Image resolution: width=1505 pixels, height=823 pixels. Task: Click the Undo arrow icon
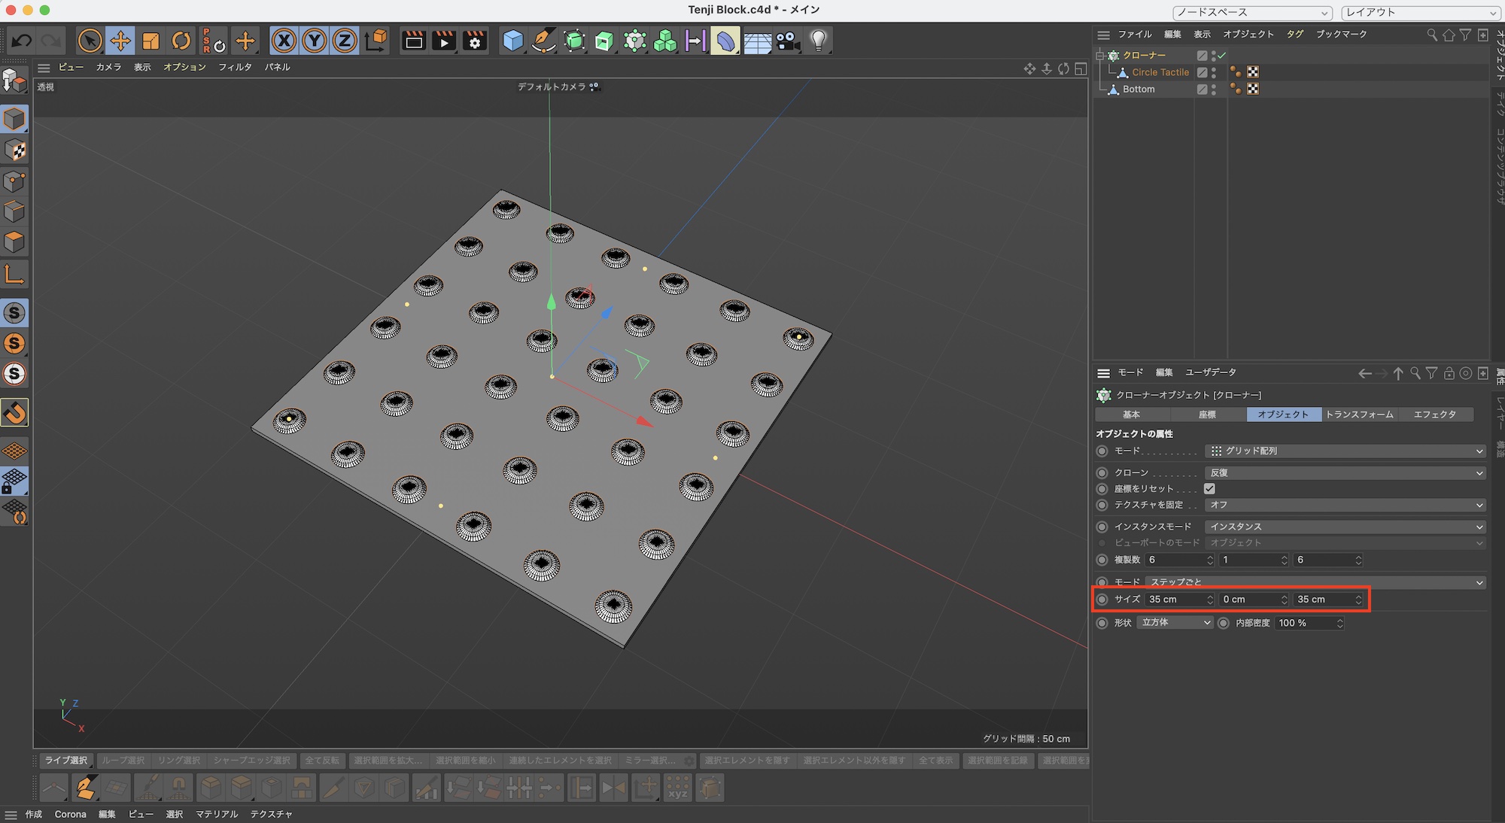click(x=22, y=41)
